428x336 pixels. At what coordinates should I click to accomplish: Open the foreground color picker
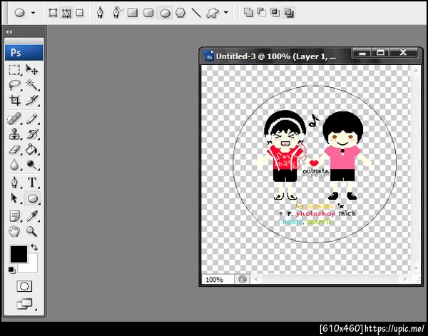19,254
